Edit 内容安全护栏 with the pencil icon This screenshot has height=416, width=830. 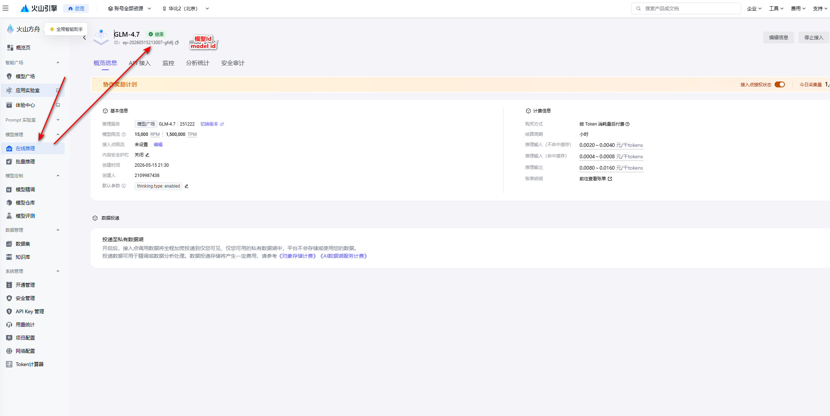coord(147,155)
